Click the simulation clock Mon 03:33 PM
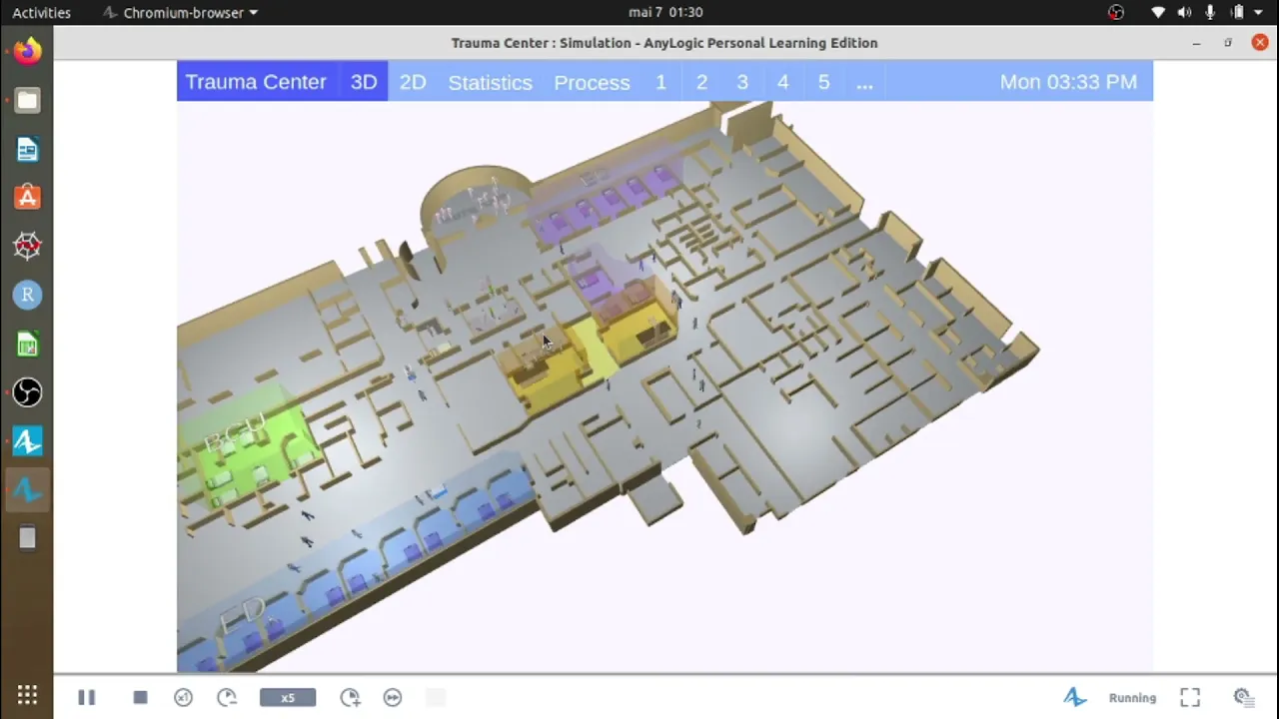 [x=1068, y=82]
